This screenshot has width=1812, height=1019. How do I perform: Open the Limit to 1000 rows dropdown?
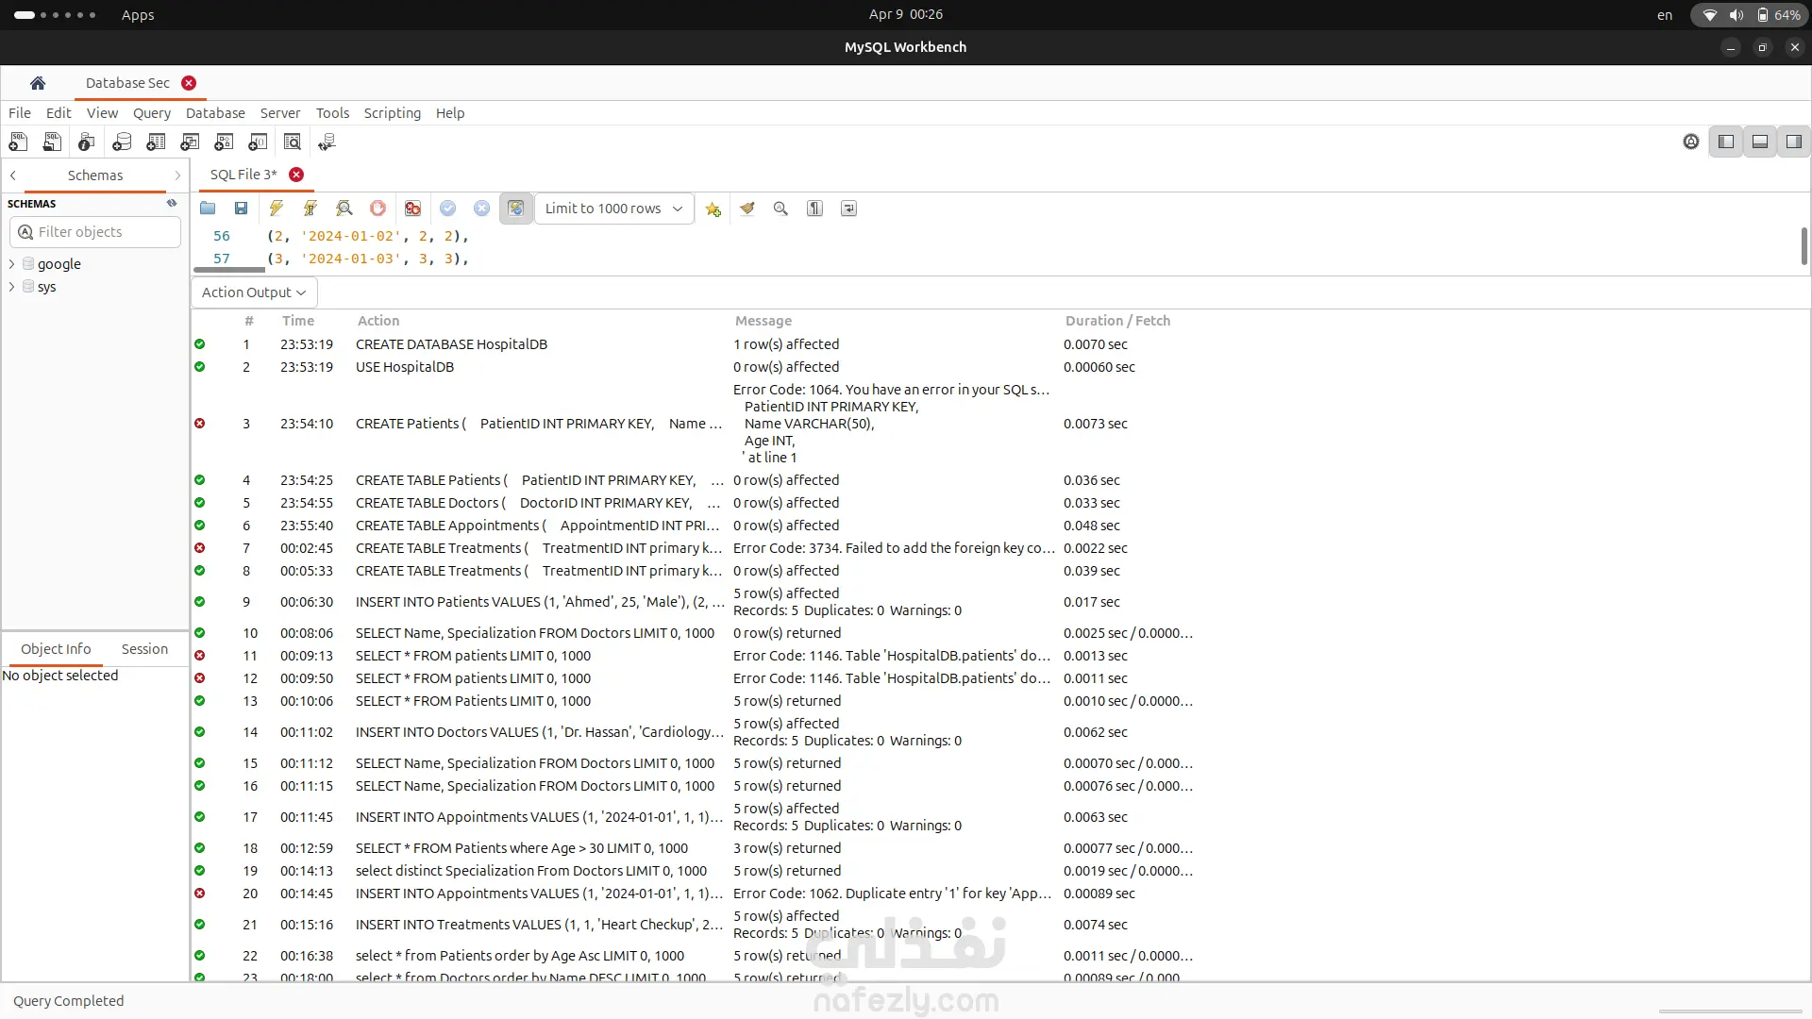(614, 209)
